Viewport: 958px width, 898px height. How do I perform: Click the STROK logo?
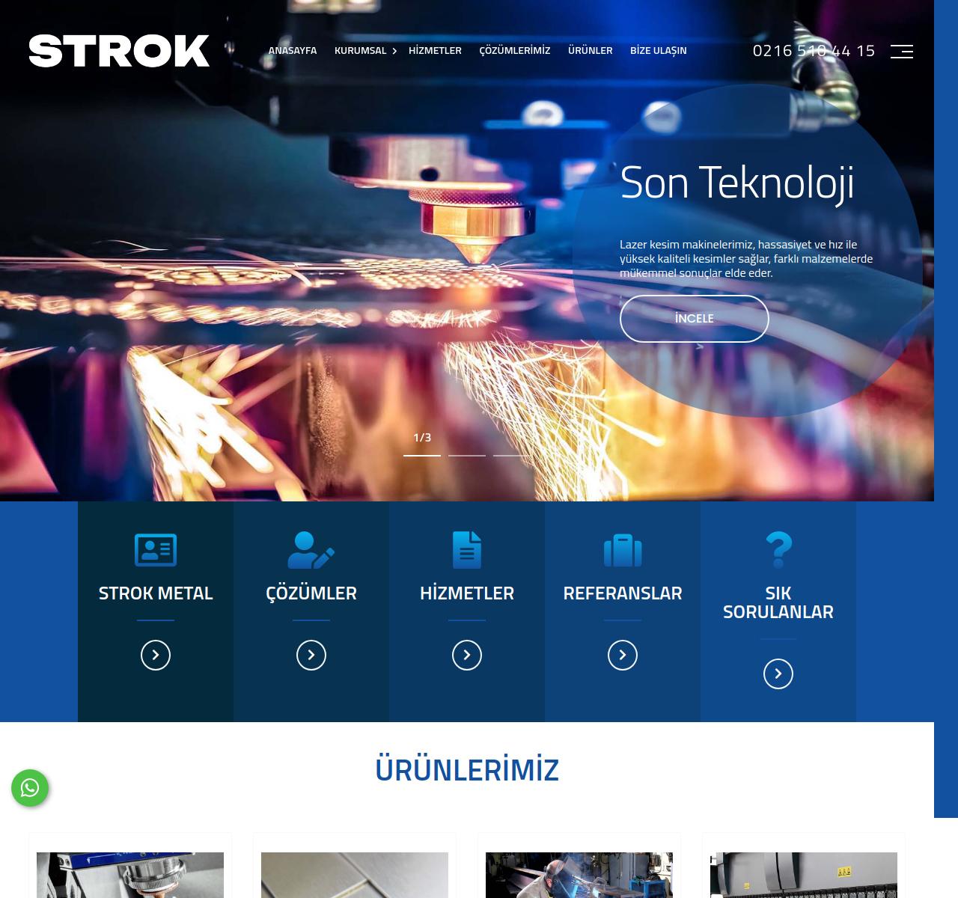click(119, 51)
